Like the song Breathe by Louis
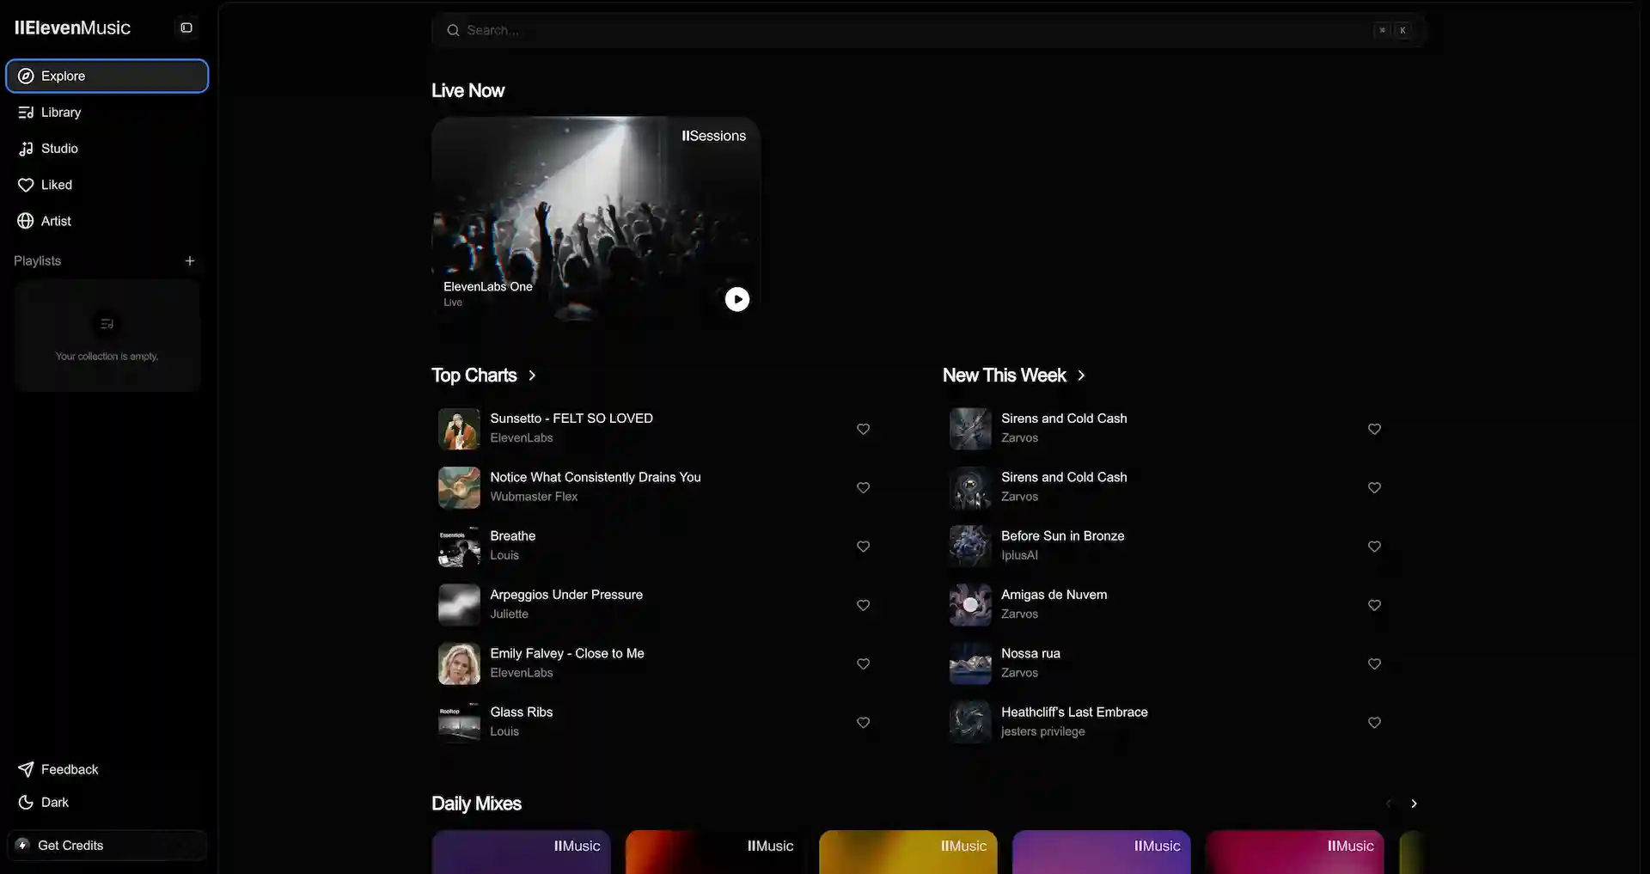Viewport: 1650px width, 874px height. (x=863, y=547)
